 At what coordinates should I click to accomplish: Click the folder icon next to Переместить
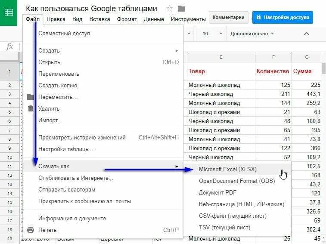pyautogui.click(x=31, y=97)
